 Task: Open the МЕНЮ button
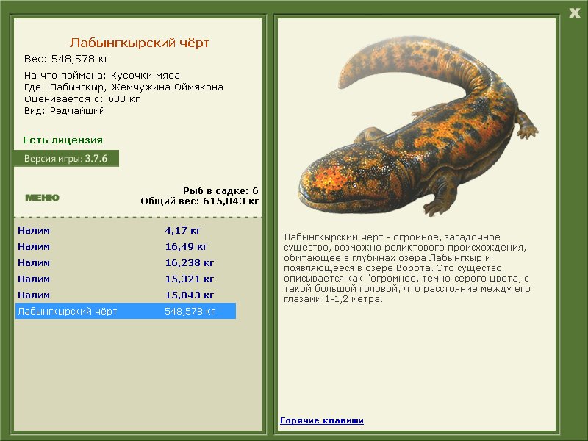point(42,198)
